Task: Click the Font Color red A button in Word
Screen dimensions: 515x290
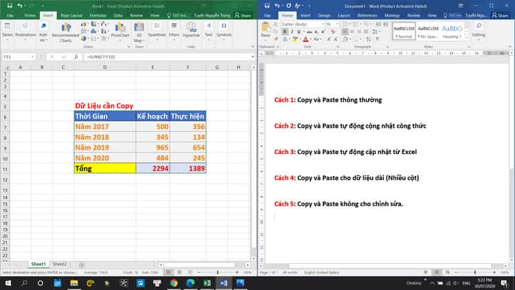Action: pyautogui.click(x=306, y=39)
